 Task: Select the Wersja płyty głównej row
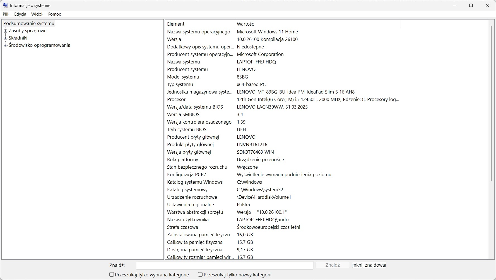point(283,152)
